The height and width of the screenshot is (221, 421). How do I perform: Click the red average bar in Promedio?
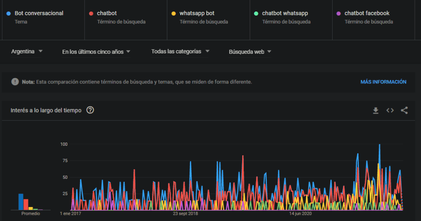pos(26,205)
